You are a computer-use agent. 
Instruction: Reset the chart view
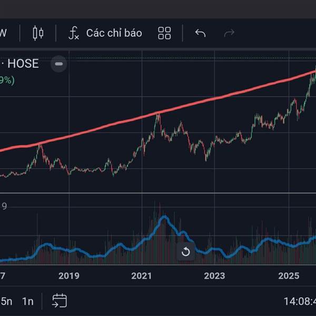(x=185, y=252)
